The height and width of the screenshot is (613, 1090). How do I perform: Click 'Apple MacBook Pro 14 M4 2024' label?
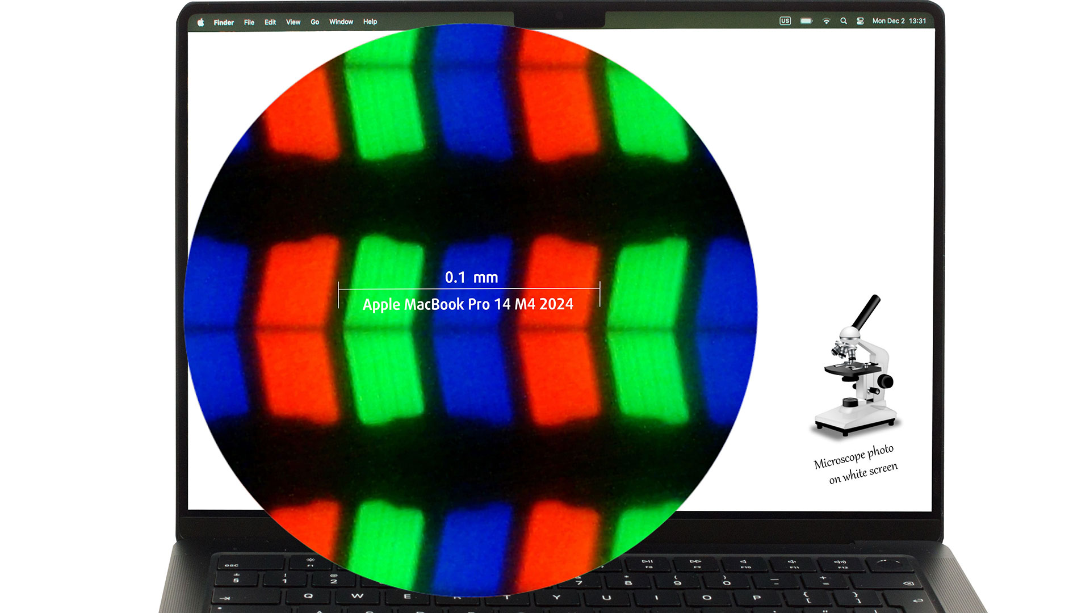point(468,305)
